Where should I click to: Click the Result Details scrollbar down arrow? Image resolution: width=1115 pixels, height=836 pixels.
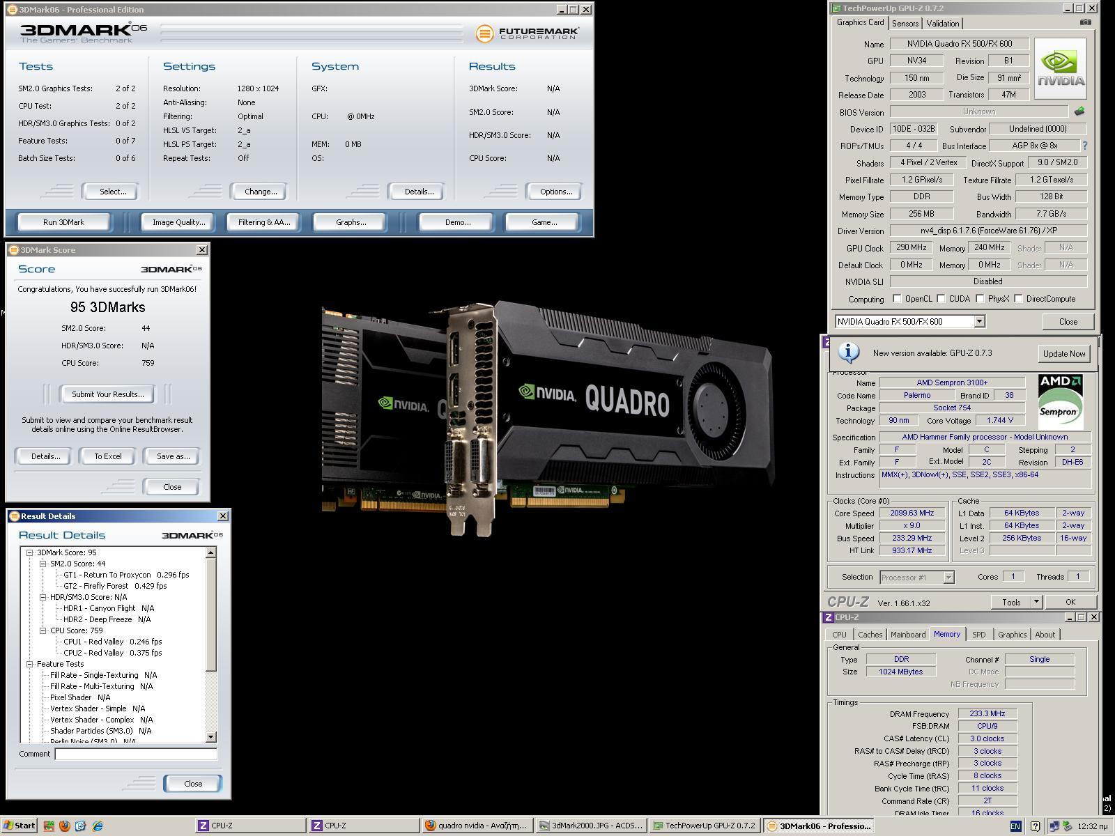(x=211, y=737)
